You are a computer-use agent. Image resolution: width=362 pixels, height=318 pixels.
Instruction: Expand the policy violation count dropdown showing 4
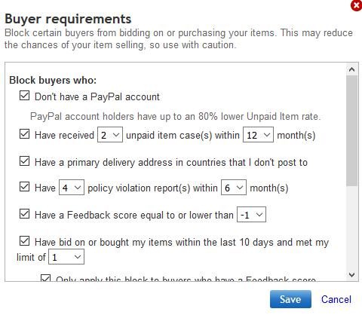coord(72,188)
